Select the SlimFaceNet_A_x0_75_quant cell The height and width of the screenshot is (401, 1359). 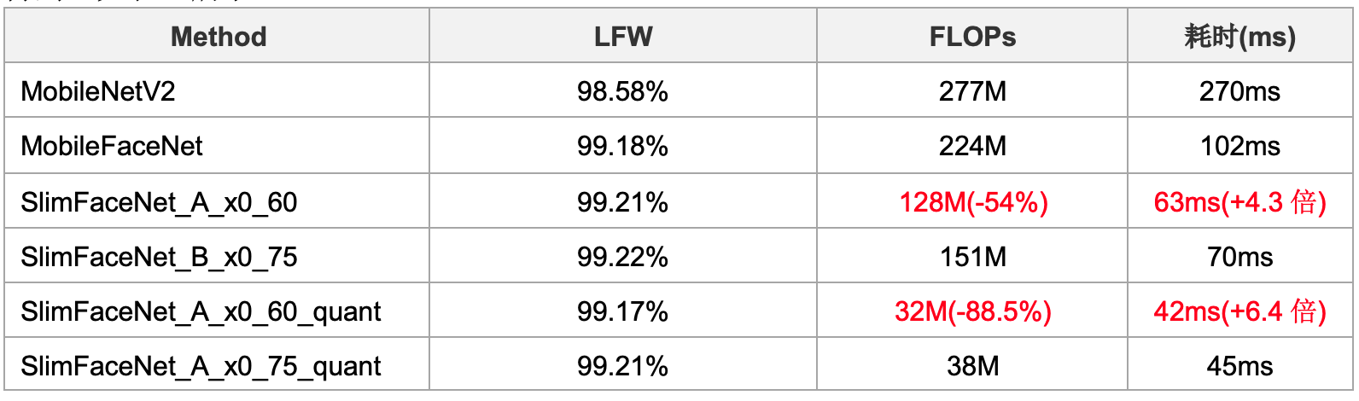(218, 366)
